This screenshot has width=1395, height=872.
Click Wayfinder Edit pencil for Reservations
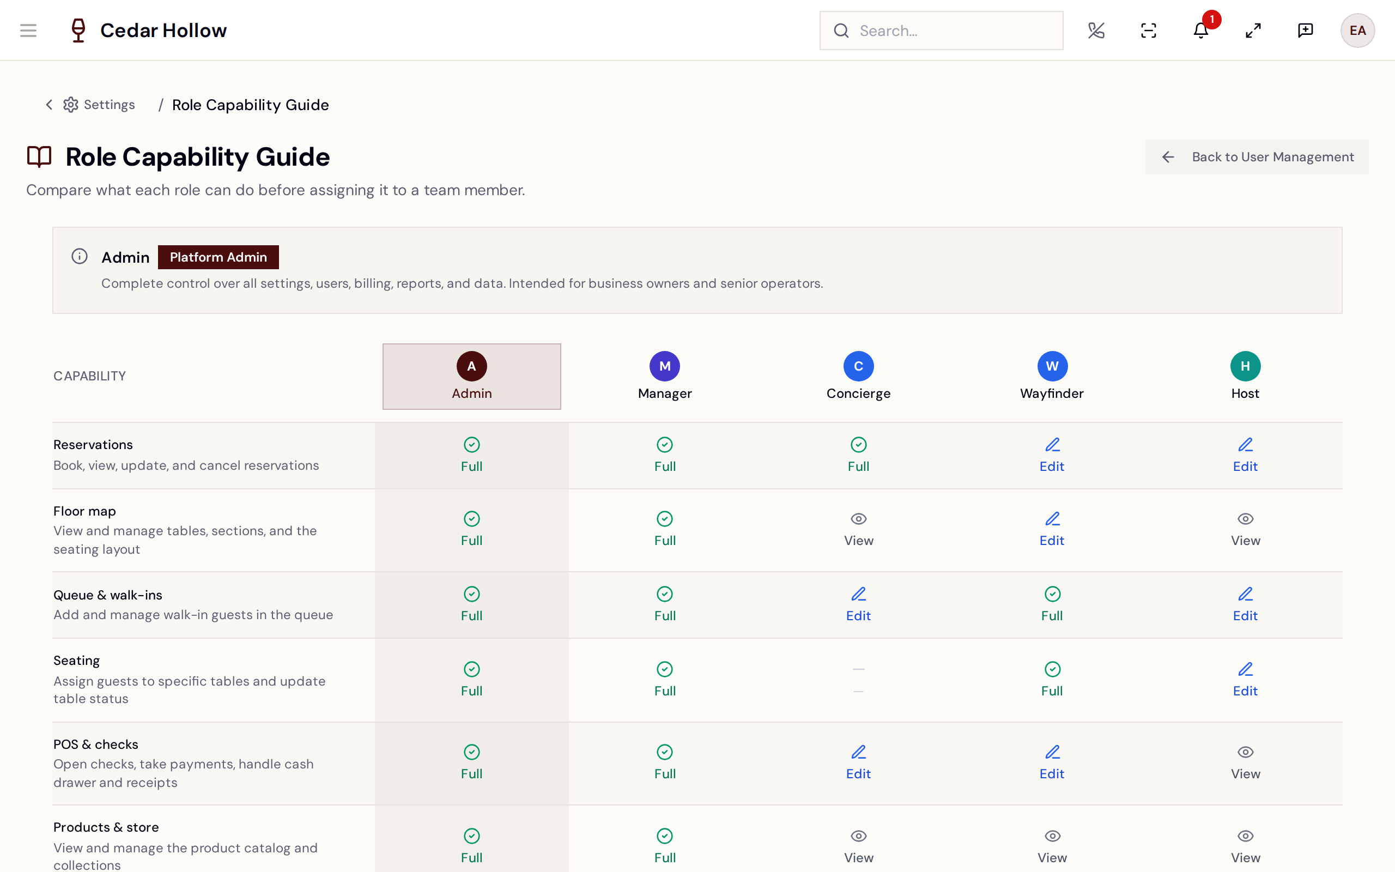(1052, 445)
